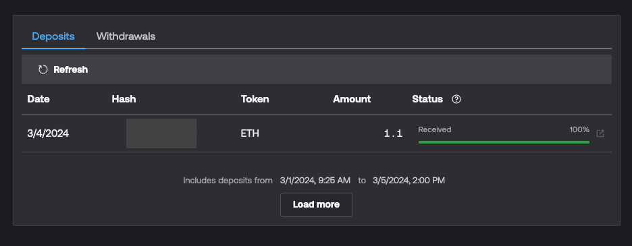Click the Received status label
This screenshot has height=246, width=632.
(435, 129)
